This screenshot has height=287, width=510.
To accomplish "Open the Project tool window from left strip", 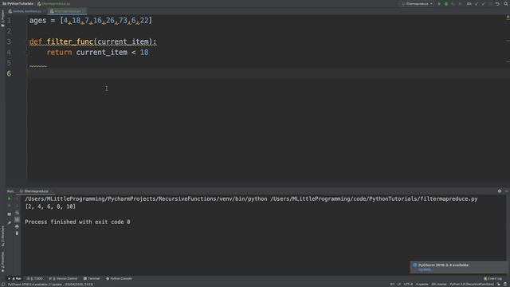I will point(2,18).
